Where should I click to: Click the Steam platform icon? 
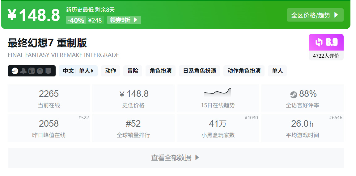15,71
